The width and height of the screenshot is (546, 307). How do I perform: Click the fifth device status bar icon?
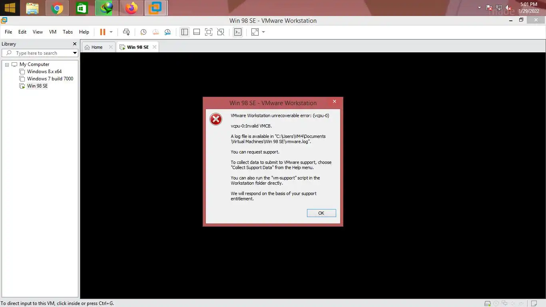pyautogui.click(x=521, y=303)
